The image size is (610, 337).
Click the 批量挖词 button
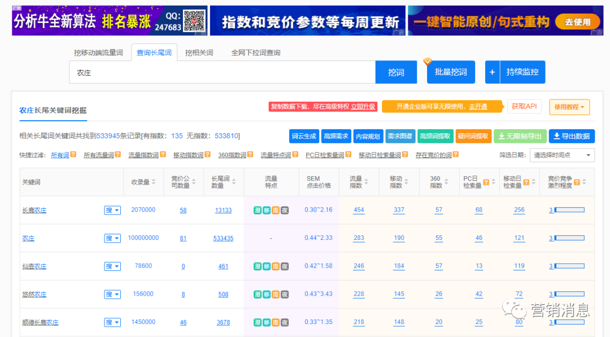[451, 72]
